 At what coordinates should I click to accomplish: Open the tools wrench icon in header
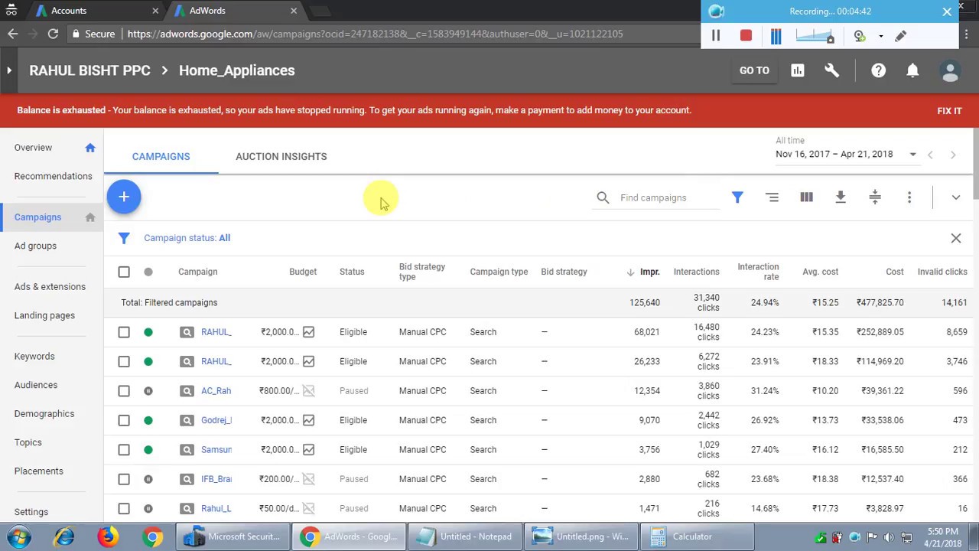832,70
